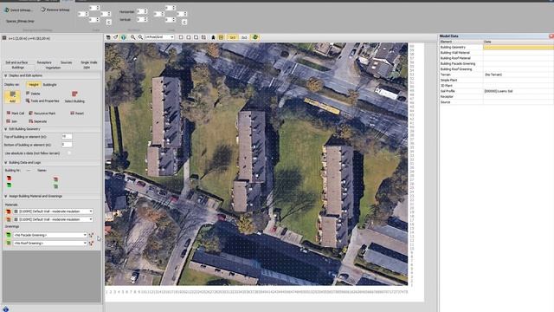Activate the Add building tool
The image size is (554, 312).
coord(12,97)
